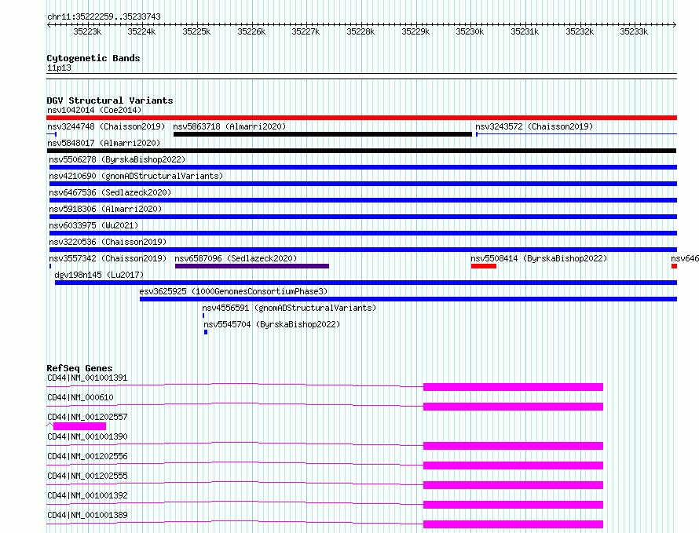Click the nsv1042014 (Coe2014) red variant bar
The width and height of the screenshot is (699, 533).
[x=361, y=118]
